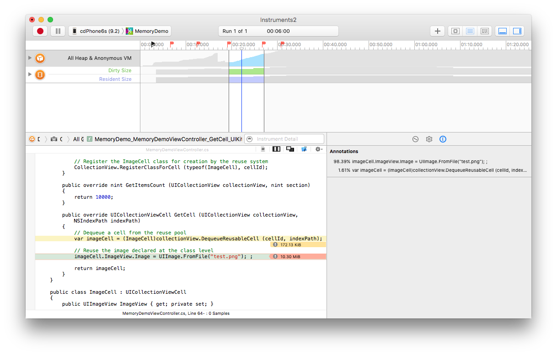557x355 pixels.
Task: Toggle the bottom detail pane visibility button
Action: pyautogui.click(x=503, y=31)
